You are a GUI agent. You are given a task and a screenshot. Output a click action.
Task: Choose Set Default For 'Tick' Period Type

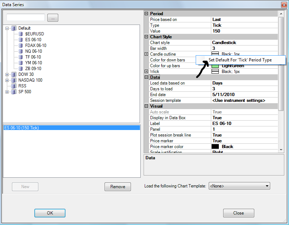241,60
